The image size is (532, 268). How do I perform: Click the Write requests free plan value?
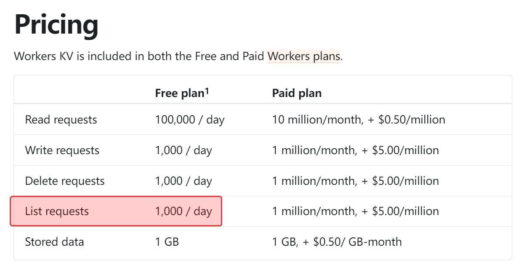[184, 150]
